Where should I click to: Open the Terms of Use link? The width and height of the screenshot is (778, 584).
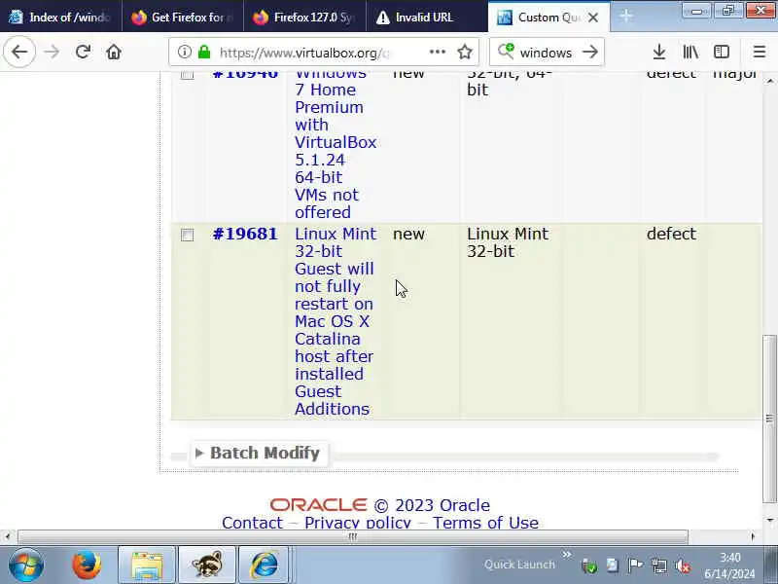coord(485,523)
